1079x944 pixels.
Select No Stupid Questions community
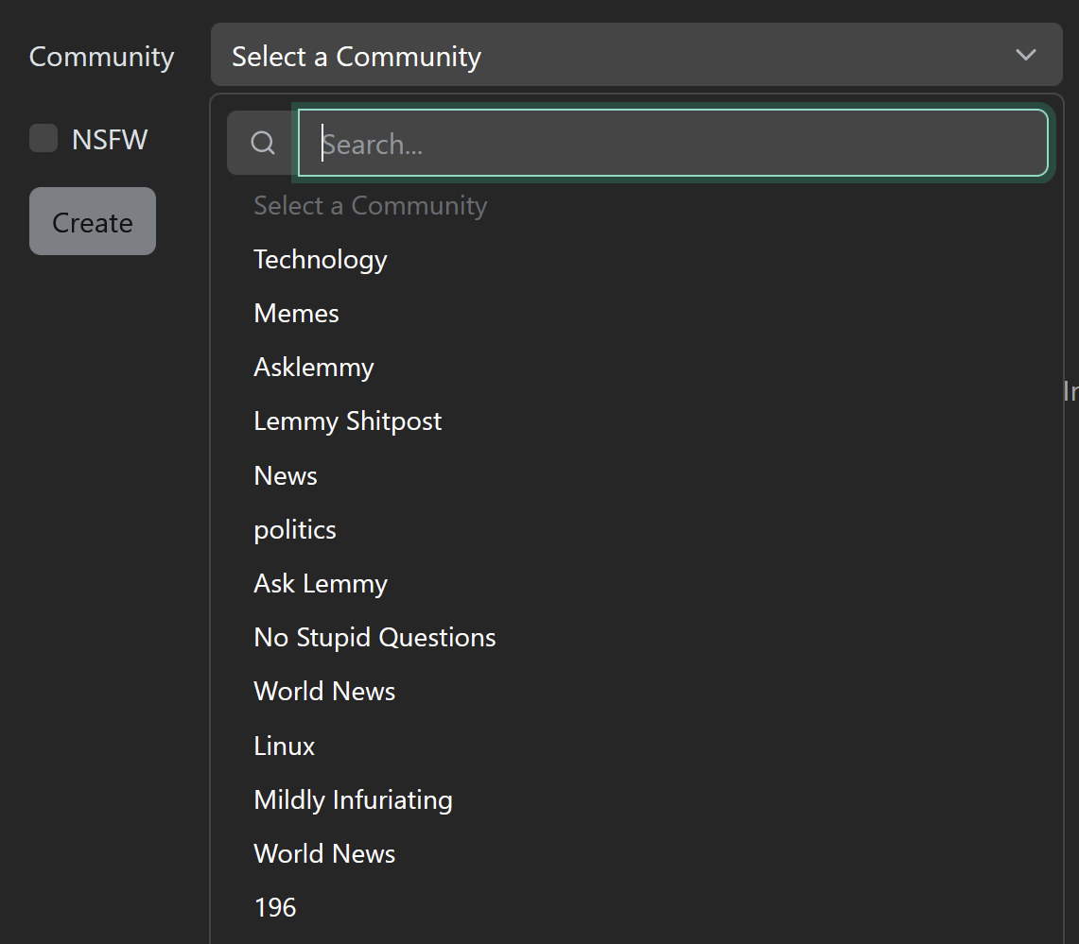coord(374,637)
